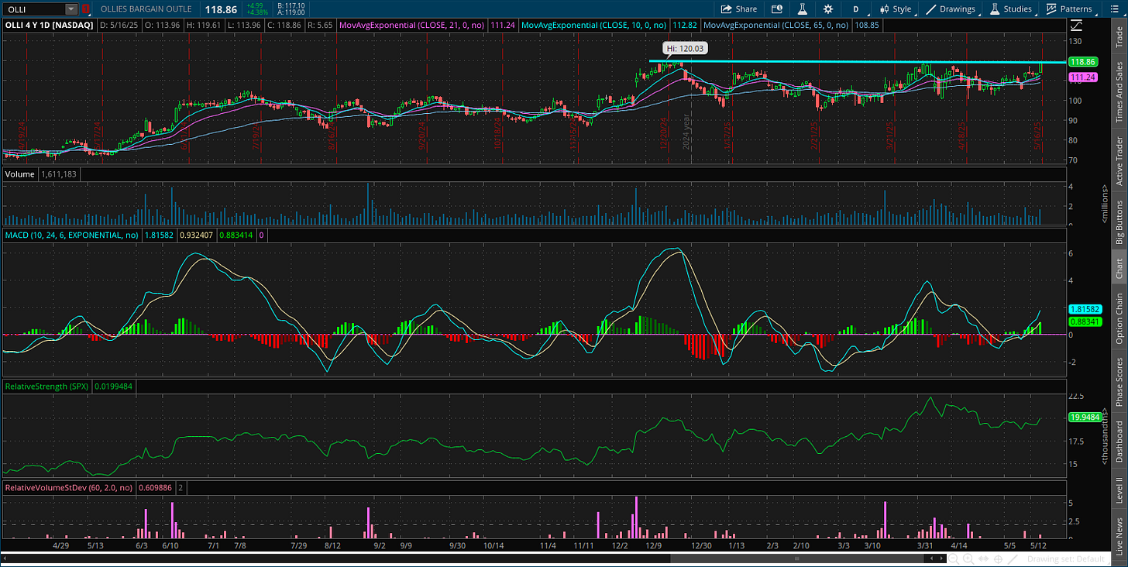
Task: Click the 118.86 last price in header
Action: coord(220,9)
